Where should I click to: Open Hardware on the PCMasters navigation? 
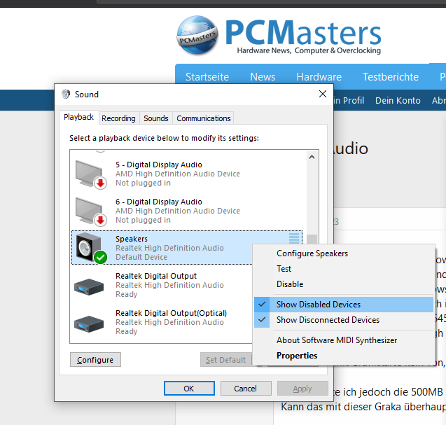[x=319, y=77]
